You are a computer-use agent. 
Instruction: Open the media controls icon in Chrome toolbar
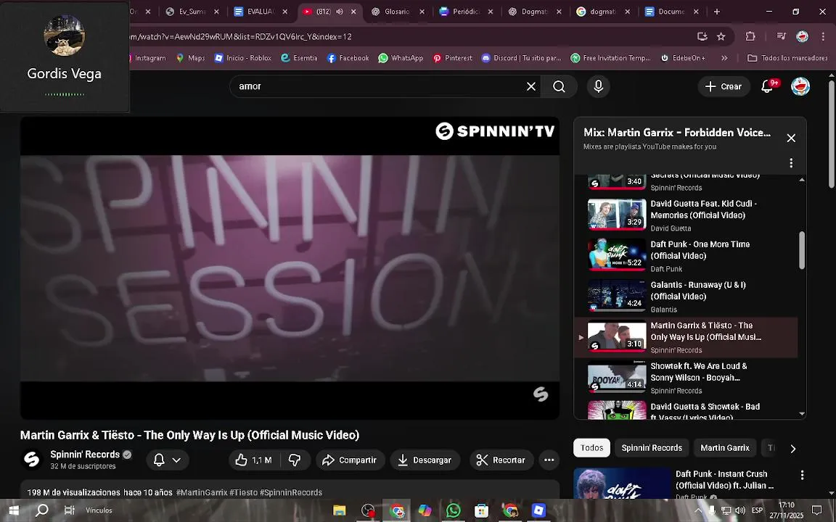(x=781, y=36)
